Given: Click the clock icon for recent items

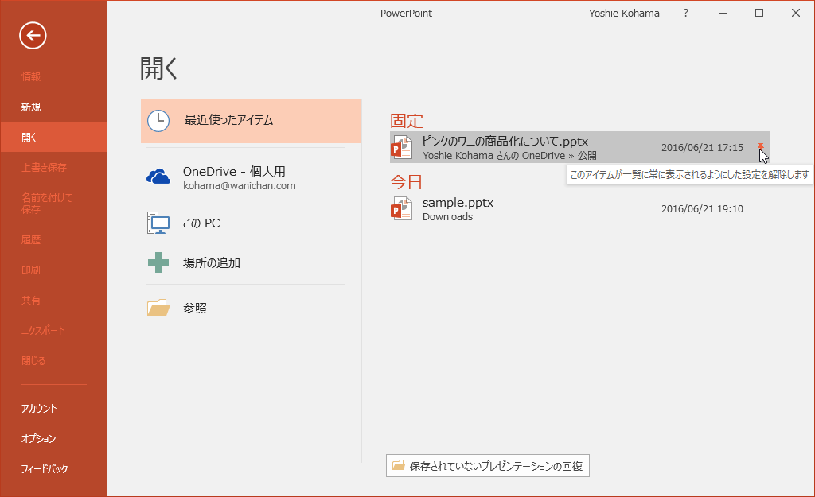Looking at the screenshot, I should [158, 121].
